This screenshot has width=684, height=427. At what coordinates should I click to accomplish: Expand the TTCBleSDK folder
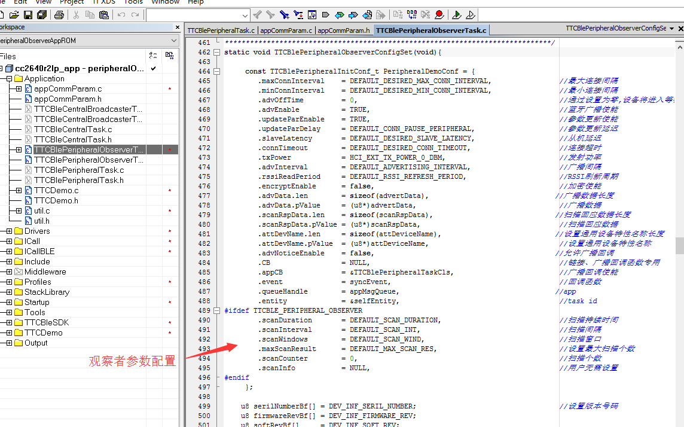pos(9,323)
